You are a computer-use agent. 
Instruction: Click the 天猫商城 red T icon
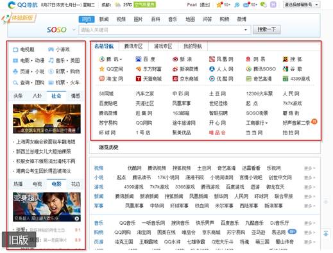[x=139, y=79]
